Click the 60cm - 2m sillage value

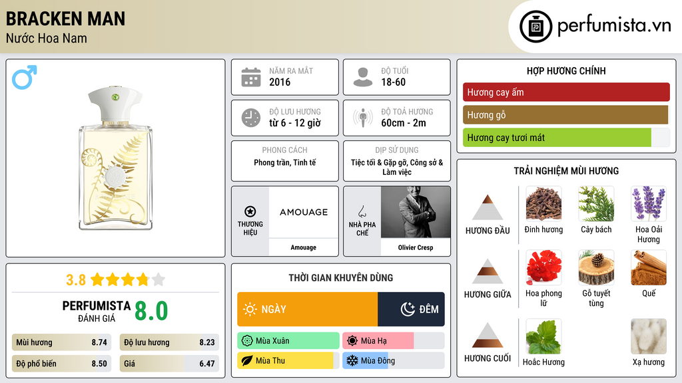pos(404,123)
